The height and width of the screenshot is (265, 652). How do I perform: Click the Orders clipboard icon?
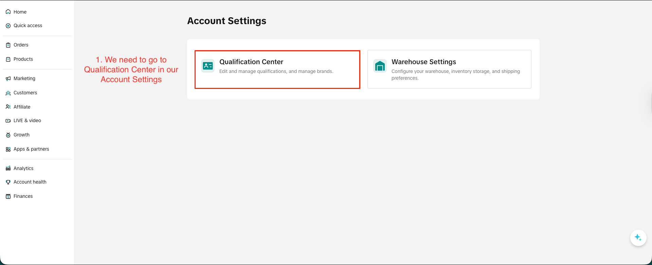click(x=8, y=45)
